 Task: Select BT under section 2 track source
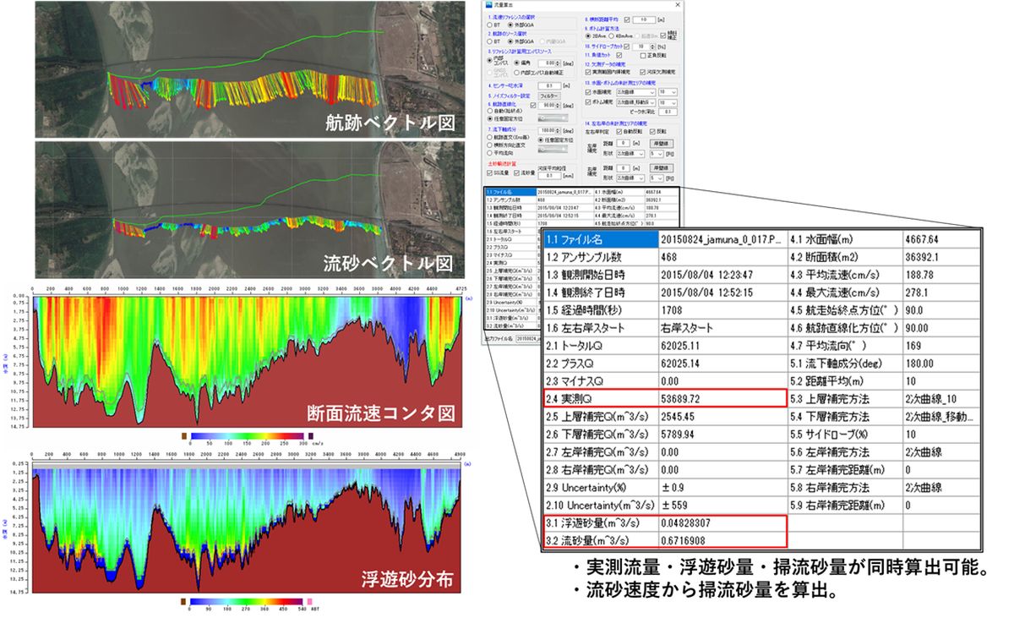489,41
